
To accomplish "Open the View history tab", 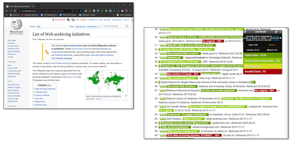I will pyautogui.click(x=92, y=26).
